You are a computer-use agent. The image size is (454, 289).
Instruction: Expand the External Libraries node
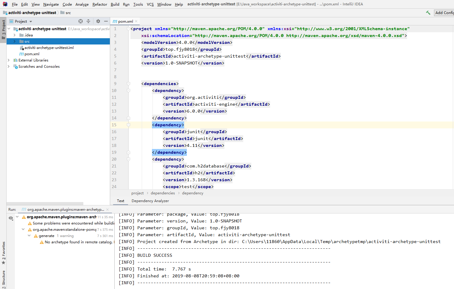click(x=9, y=60)
